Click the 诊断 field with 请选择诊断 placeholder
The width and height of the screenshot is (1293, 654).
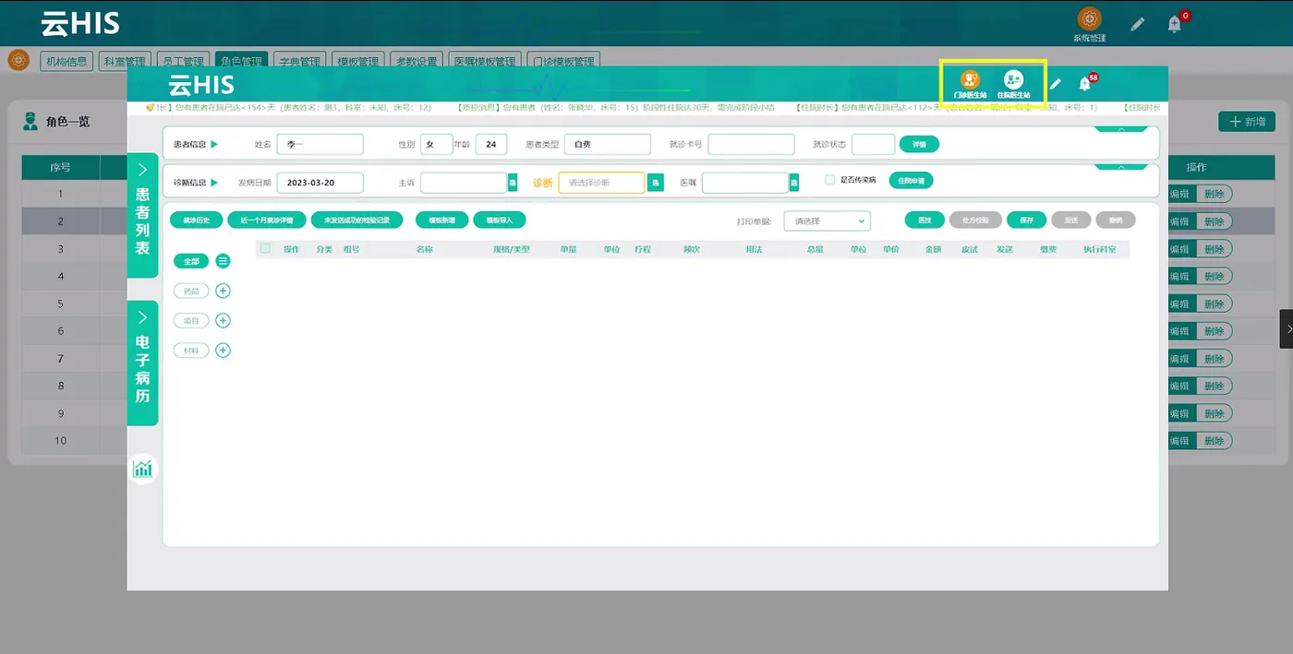tap(601, 183)
